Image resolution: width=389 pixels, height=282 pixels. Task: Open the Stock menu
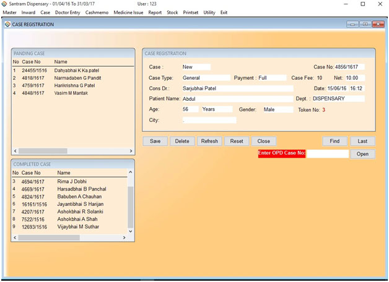(x=172, y=12)
